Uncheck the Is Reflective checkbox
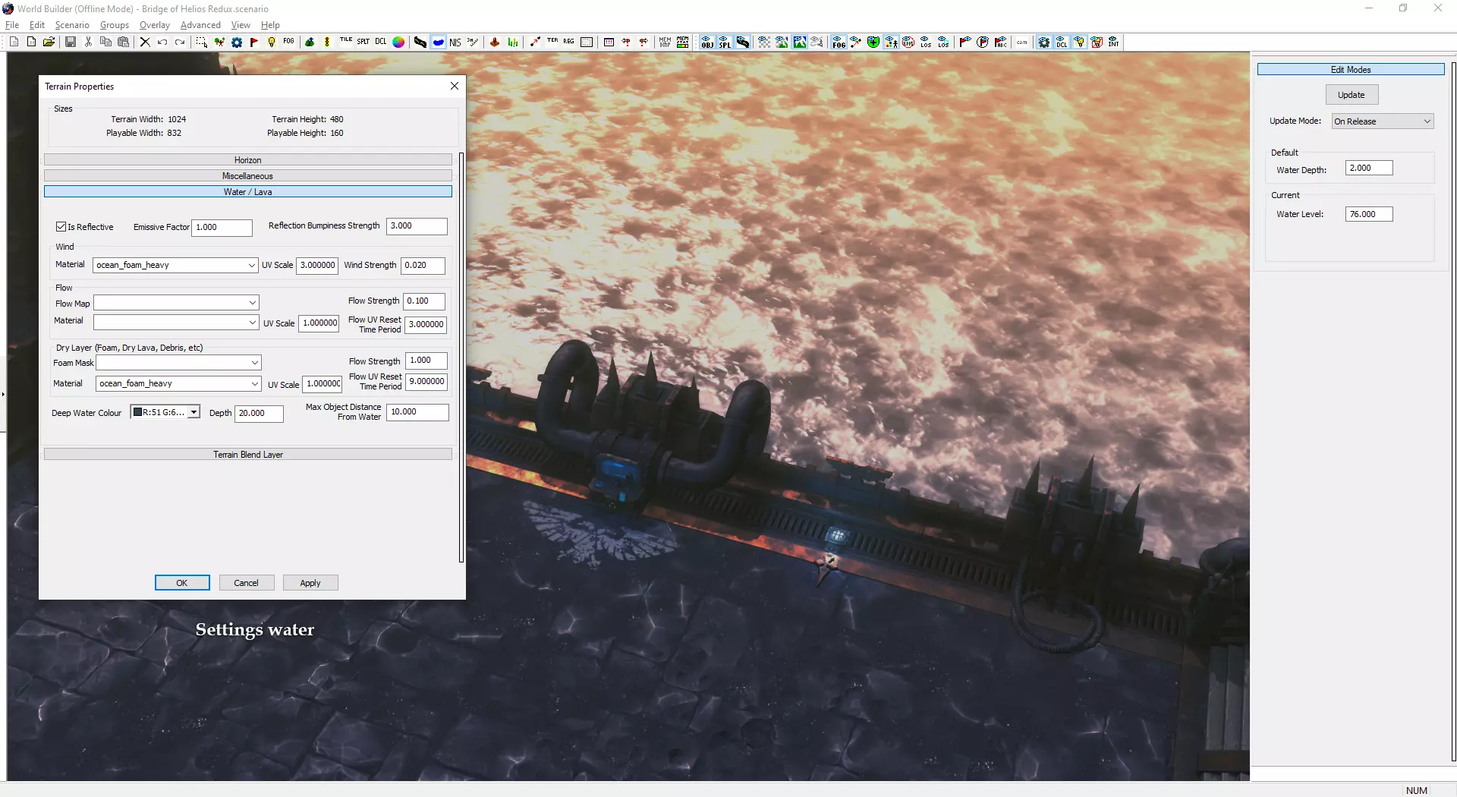Image resolution: width=1457 pixels, height=797 pixels. pos(61,227)
